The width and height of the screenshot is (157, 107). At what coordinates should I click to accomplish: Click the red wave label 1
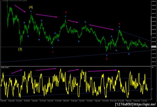pyautogui.click(x=53, y=52)
